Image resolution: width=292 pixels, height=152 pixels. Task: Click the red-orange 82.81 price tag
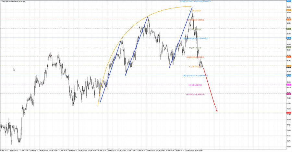(x=289, y=57)
